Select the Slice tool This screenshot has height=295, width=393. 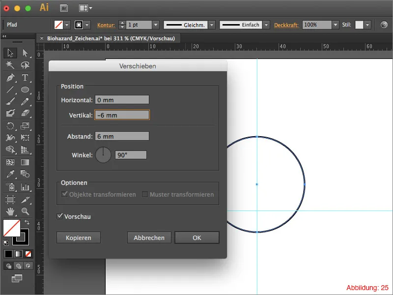(x=25, y=200)
